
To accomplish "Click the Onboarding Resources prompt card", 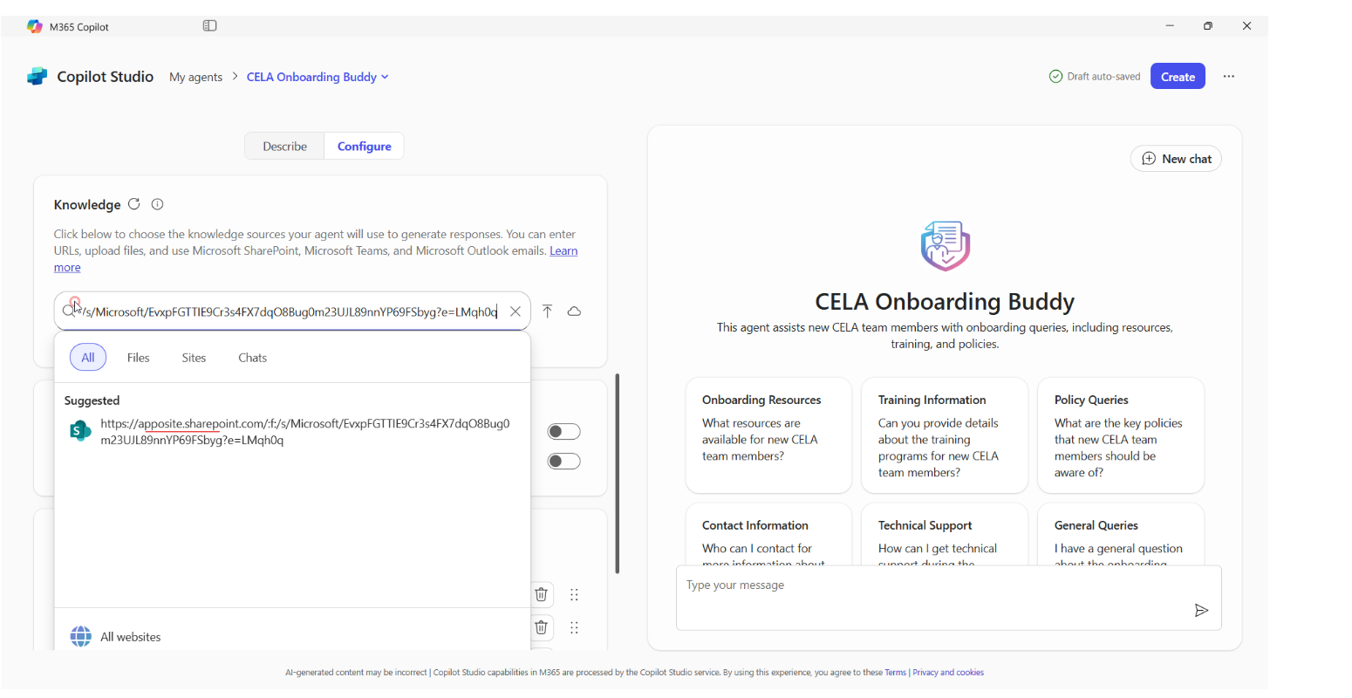I will coord(768,435).
